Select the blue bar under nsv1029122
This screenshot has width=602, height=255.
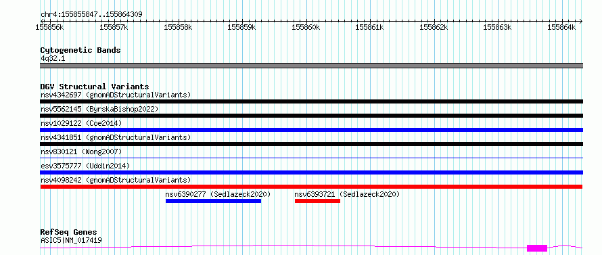tap(311, 130)
